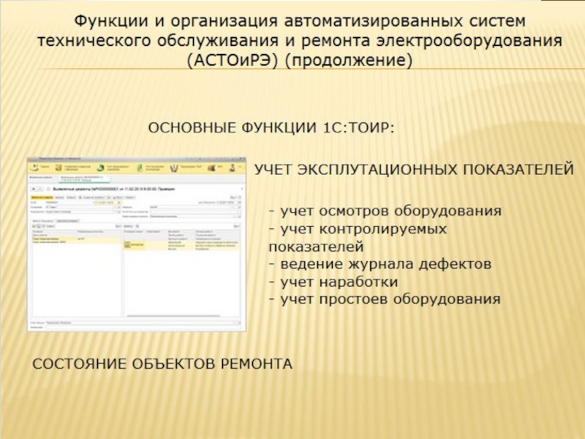
Task: Click heading 'УЧЕТ ЭКСПЛУТАЦИОННЫХ ПОКАЗАТЕЛЕЙ'
Action: point(414,170)
